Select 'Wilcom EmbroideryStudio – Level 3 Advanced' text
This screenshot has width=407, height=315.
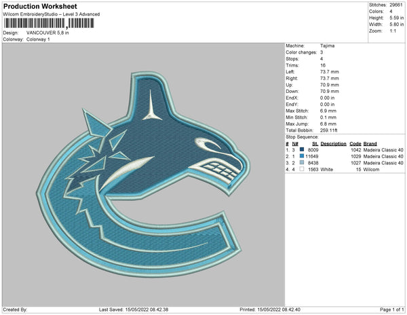tap(52, 14)
